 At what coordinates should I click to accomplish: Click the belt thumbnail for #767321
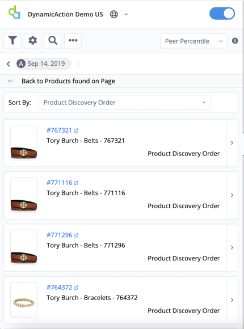click(24, 143)
